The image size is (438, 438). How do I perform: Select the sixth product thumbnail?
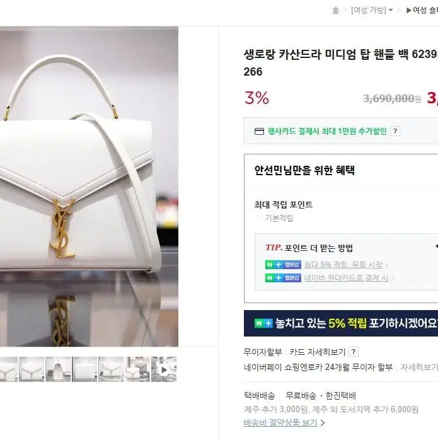[x=137, y=369]
